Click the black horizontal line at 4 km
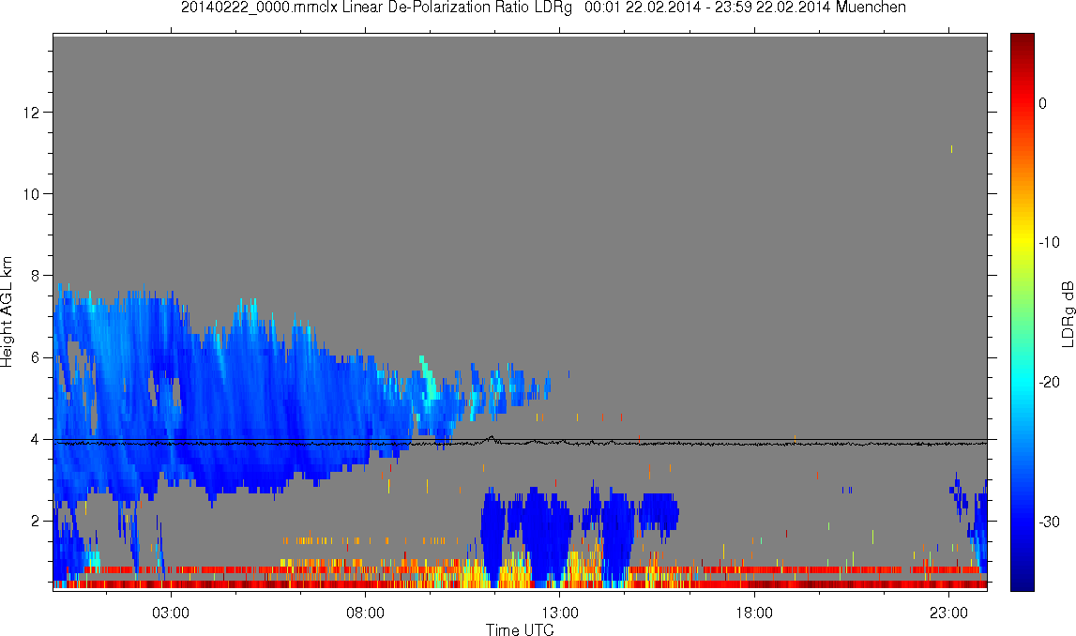1076x636 pixels. [x=520, y=440]
